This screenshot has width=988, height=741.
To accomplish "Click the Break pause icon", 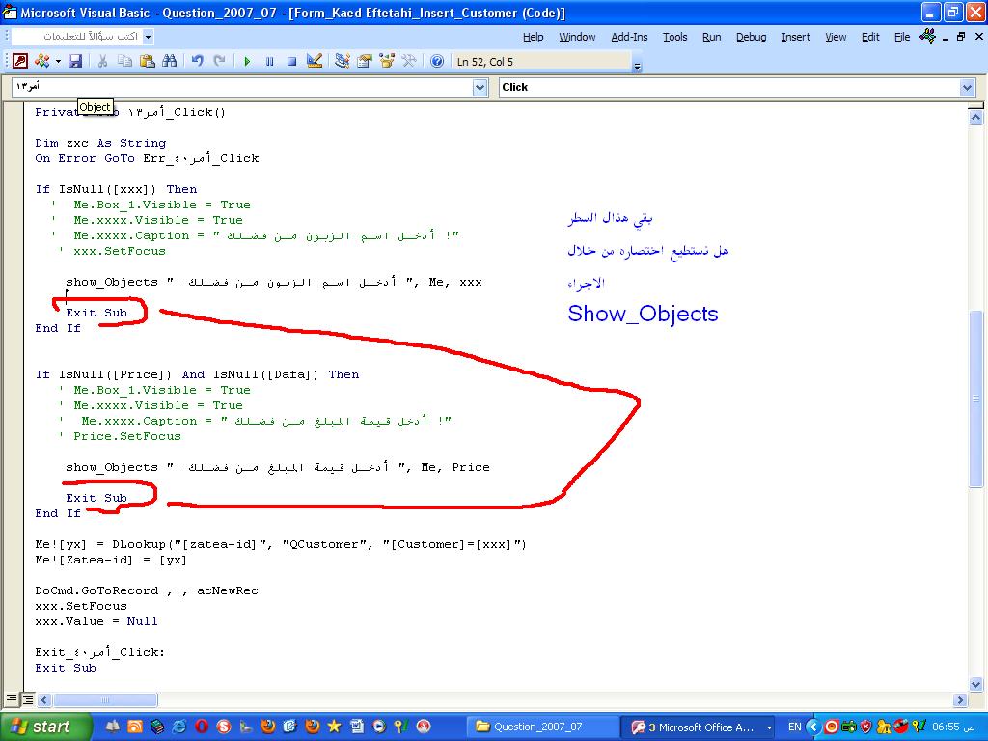I will click(270, 61).
